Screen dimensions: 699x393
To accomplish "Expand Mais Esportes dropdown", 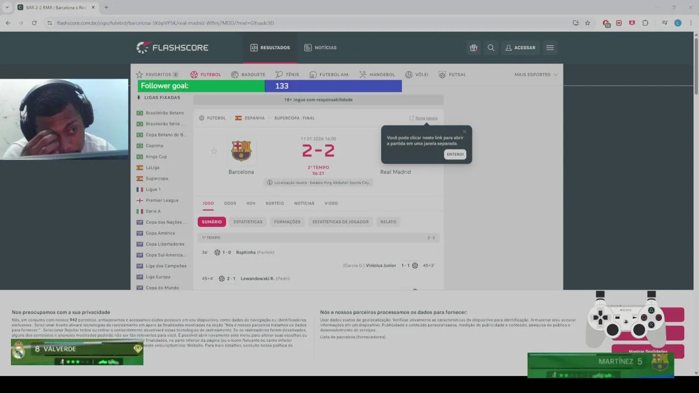I will [x=536, y=74].
